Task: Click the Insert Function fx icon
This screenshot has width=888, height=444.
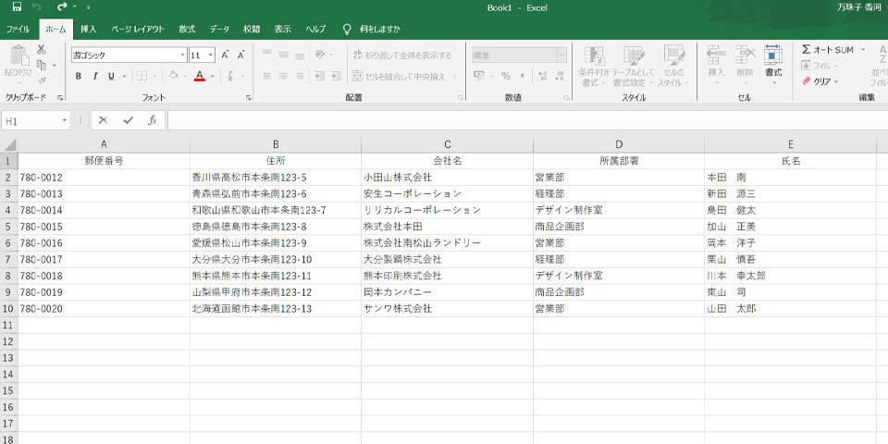Action: tap(153, 120)
